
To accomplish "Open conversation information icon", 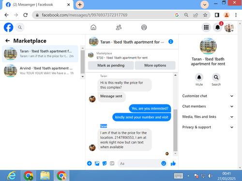I will [x=171, y=42].
